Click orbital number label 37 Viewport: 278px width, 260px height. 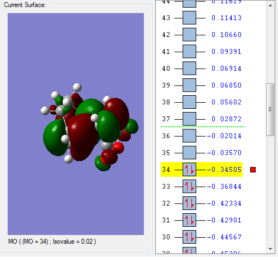[x=166, y=119]
